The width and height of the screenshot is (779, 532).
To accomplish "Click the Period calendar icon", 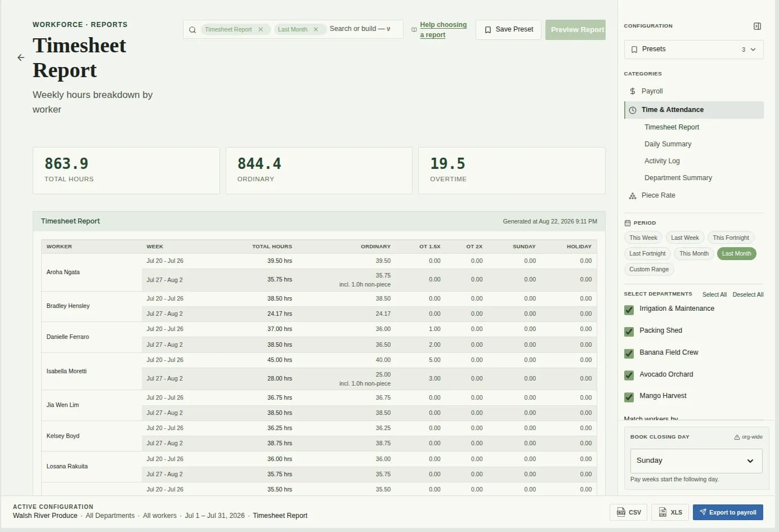I will tap(628, 223).
